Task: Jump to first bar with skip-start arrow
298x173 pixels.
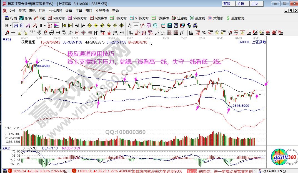Action: click(64, 26)
